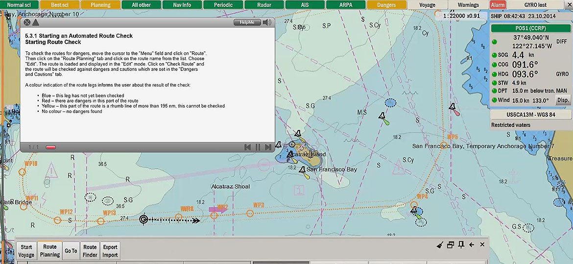Image resolution: width=573 pixels, height=264 pixels.
Task: Pin the bottom route panel
Action: click(x=461, y=245)
